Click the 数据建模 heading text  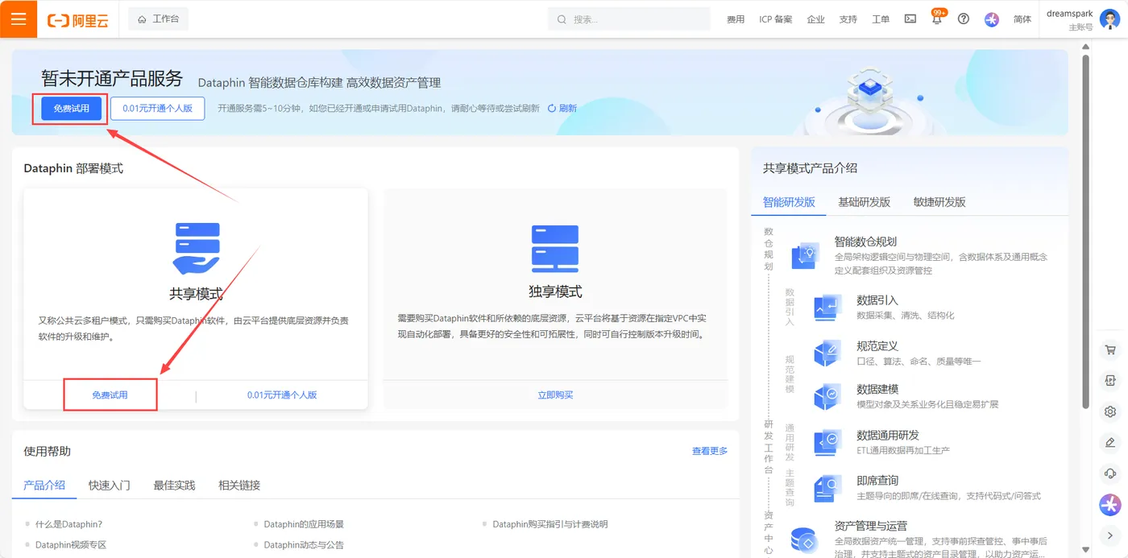point(877,389)
